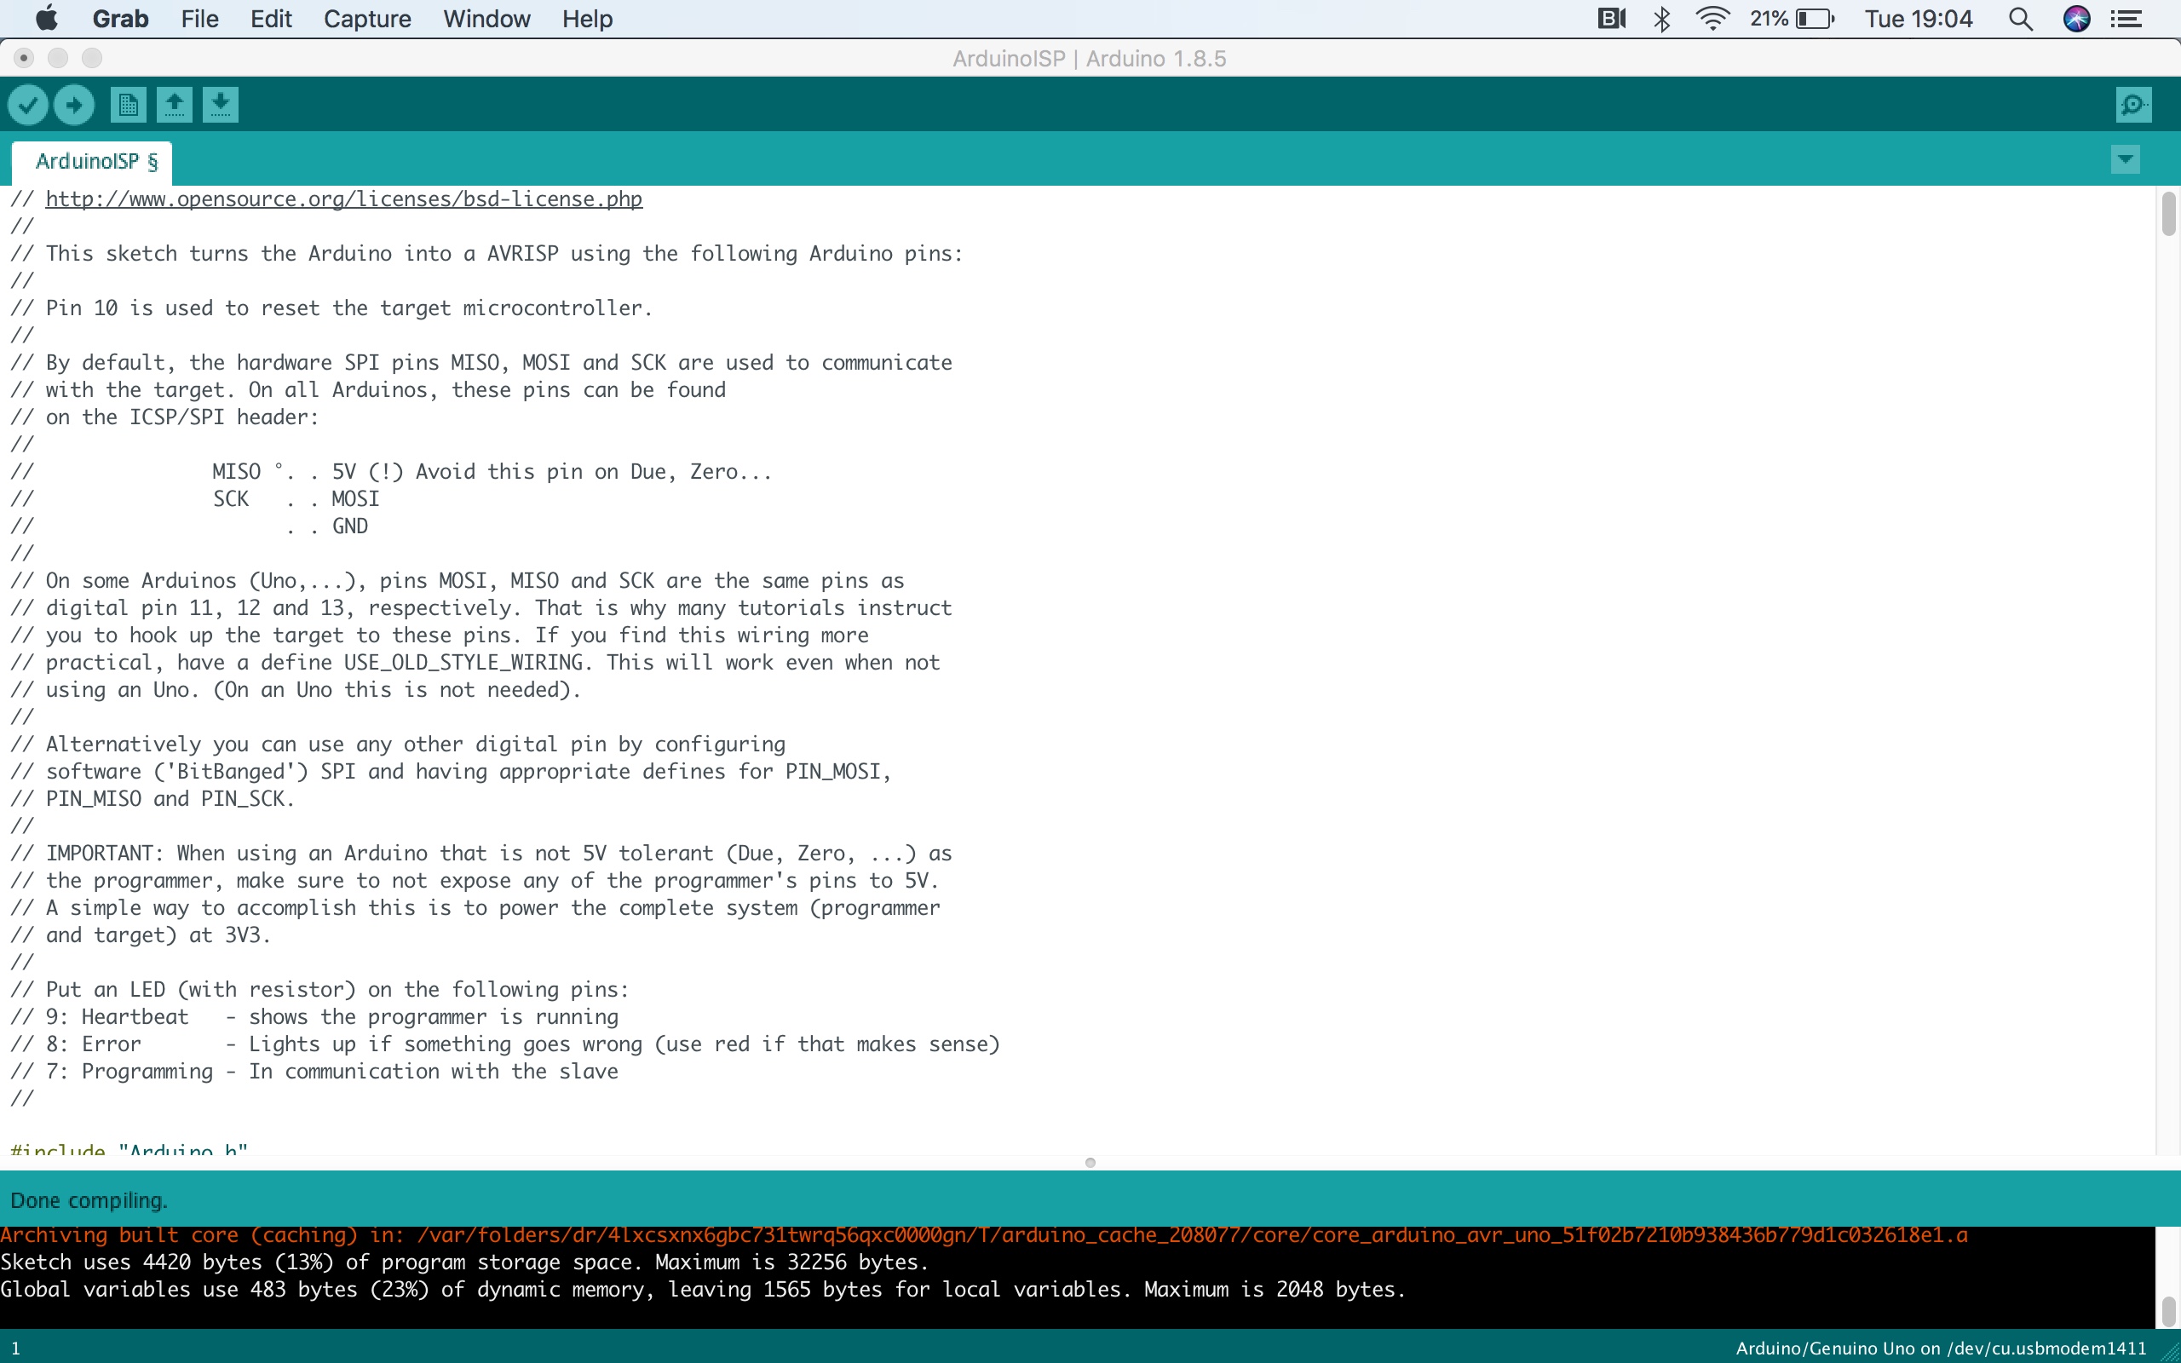Viewport: 2181px width, 1363px height.
Task: Open the Serial Monitor magnifier icon
Action: 2133,106
